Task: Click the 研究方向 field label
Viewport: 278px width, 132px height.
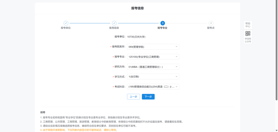Action: [x=120, y=67]
